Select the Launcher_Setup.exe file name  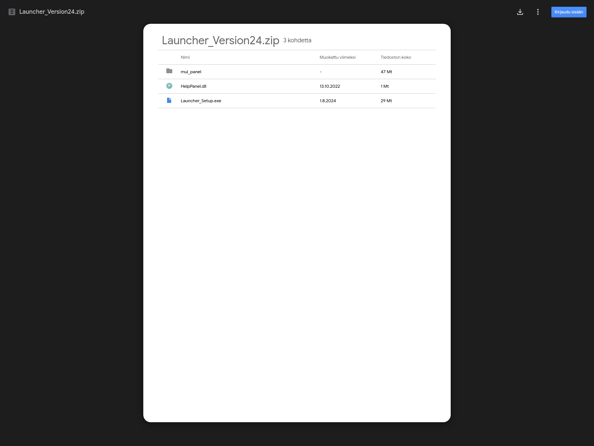click(201, 101)
